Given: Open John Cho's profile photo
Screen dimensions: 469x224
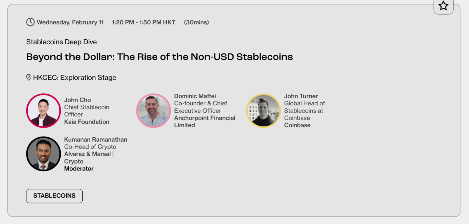Looking at the screenshot, I should pyautogui.click(x=43, y=111).
